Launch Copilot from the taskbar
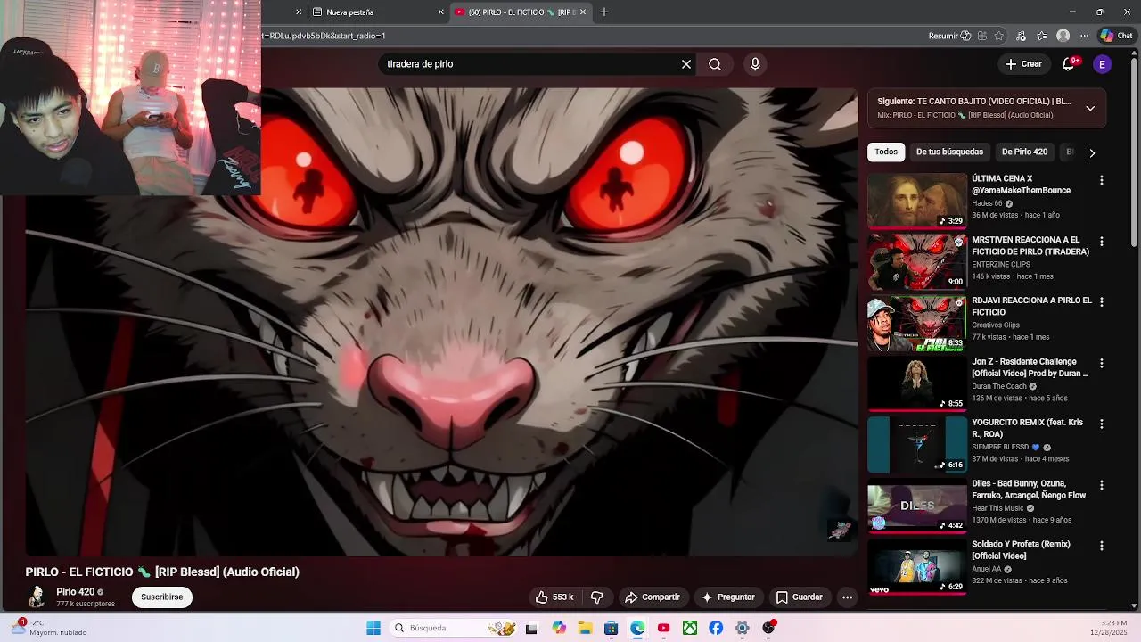Screen dimensions: 1141x642 click(559, 628)
